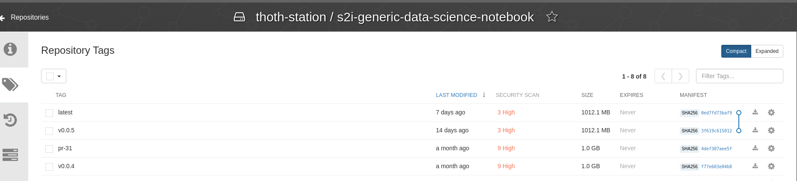Focus the Filter Tags input field
The height and width of the screenshot is (181, 797).
click(x=739, y=76)
